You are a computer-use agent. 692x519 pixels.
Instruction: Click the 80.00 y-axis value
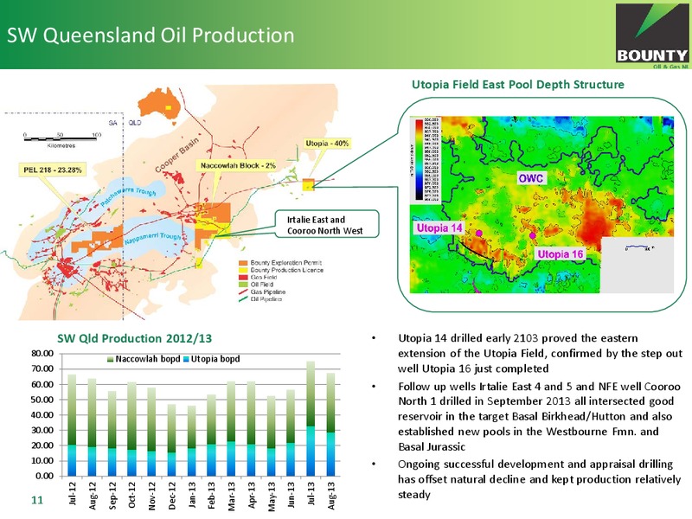click(x=42, y=354)
